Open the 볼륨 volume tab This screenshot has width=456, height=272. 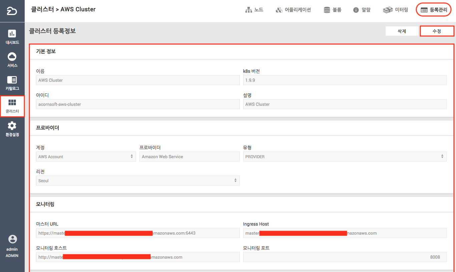click(x=332, y=10)
